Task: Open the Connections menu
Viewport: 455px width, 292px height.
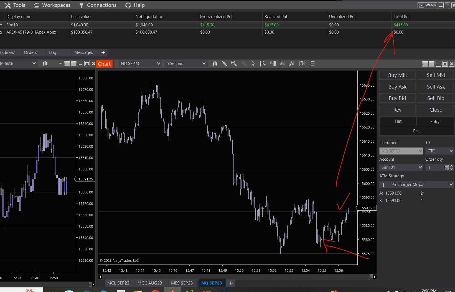Action: coord(98,5)
